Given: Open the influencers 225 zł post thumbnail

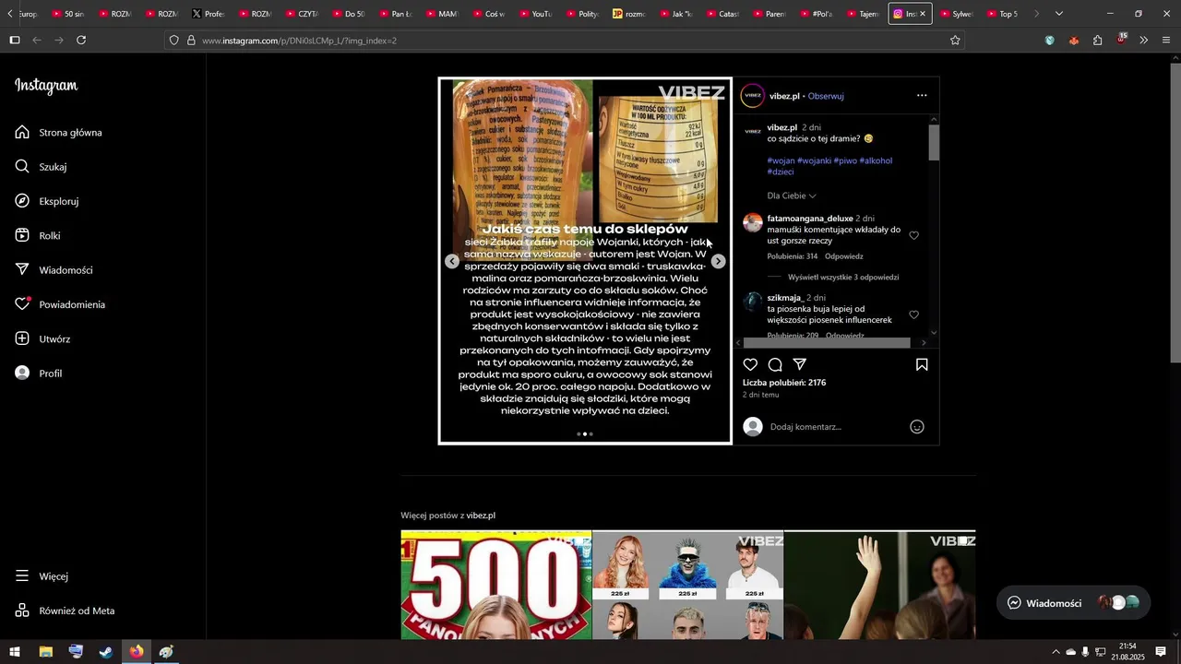Looking at the screenshot, I should click(687, 585).
